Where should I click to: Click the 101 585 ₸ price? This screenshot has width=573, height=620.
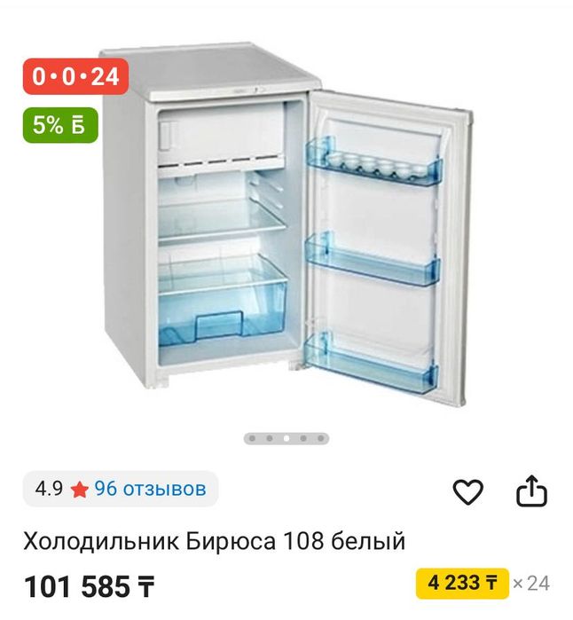click(x=89, y=586)
